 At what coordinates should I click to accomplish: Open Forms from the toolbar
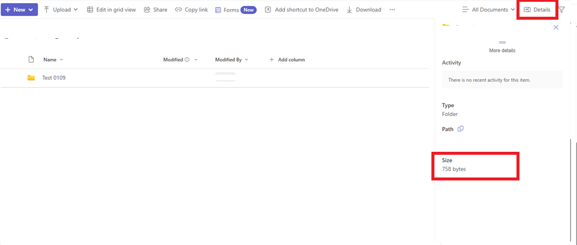coord(227,10)
